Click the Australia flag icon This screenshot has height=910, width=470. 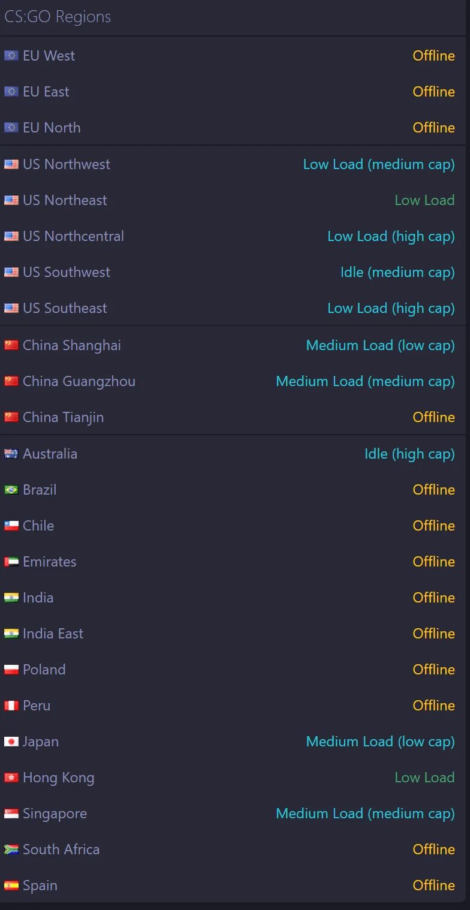click(x=11, y=454)
